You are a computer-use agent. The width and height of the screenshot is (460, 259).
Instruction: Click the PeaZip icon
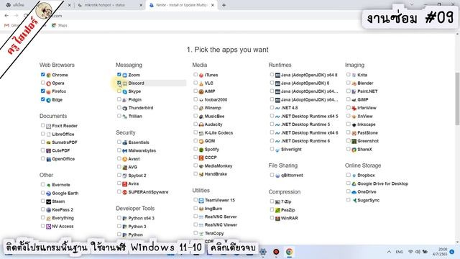pyautogui.click(x=277, y=210)
